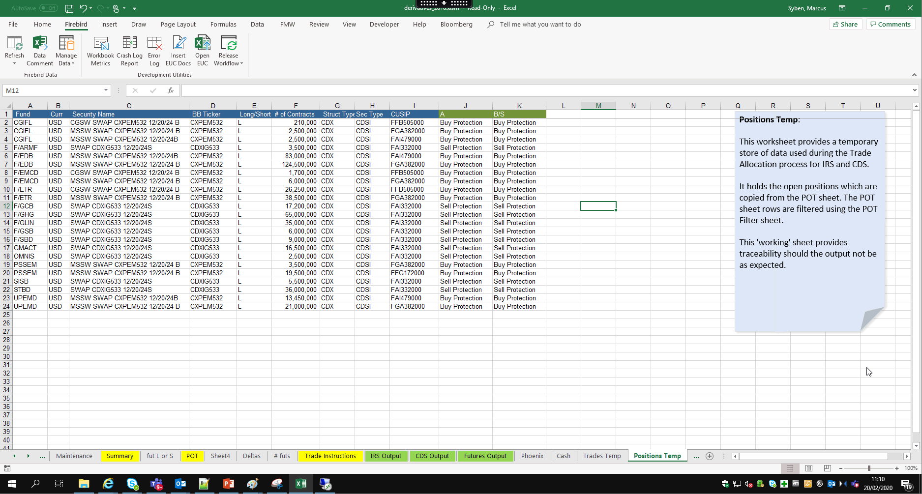The width and height of the screenshot is (922, 494).
Task: Expand the Manage Data dropdown
Action: (x=66, y=50)
